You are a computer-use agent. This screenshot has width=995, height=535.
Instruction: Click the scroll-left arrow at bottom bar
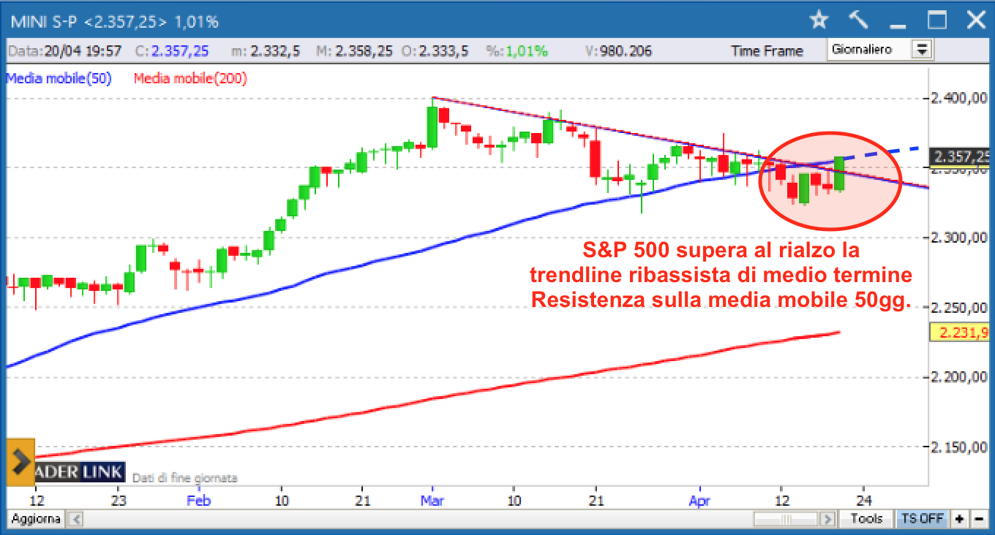pos(75,519)
